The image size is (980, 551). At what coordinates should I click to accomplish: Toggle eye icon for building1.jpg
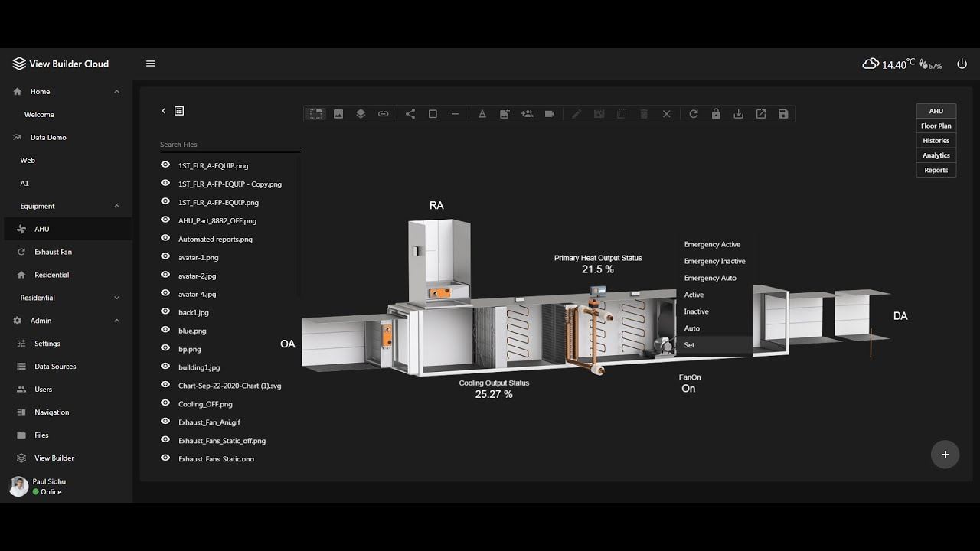[x=165, y=367]
